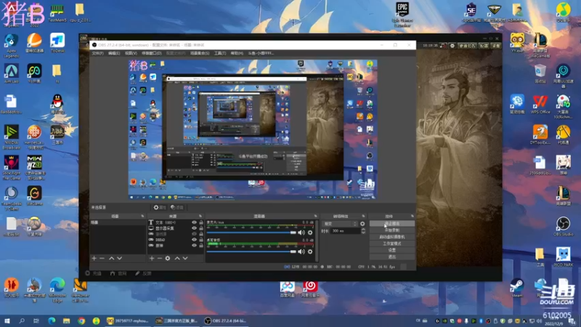The height and width of the screenshot is (327, 581).
Task: Open the Windows Start menu
Action: (x=7, y=320)
